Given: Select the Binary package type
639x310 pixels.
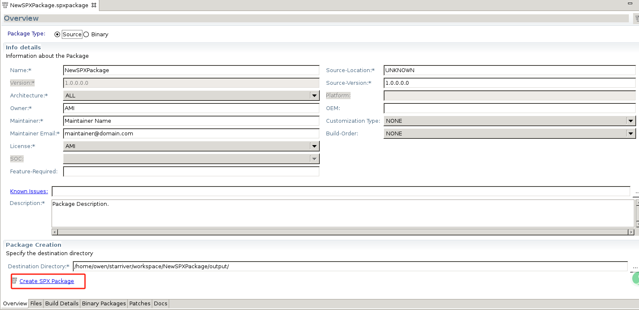Looking at the screenshot, I should (x=86, y=34).
